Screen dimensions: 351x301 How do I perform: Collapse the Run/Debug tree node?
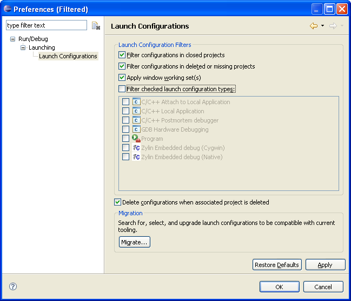(13, 39)
